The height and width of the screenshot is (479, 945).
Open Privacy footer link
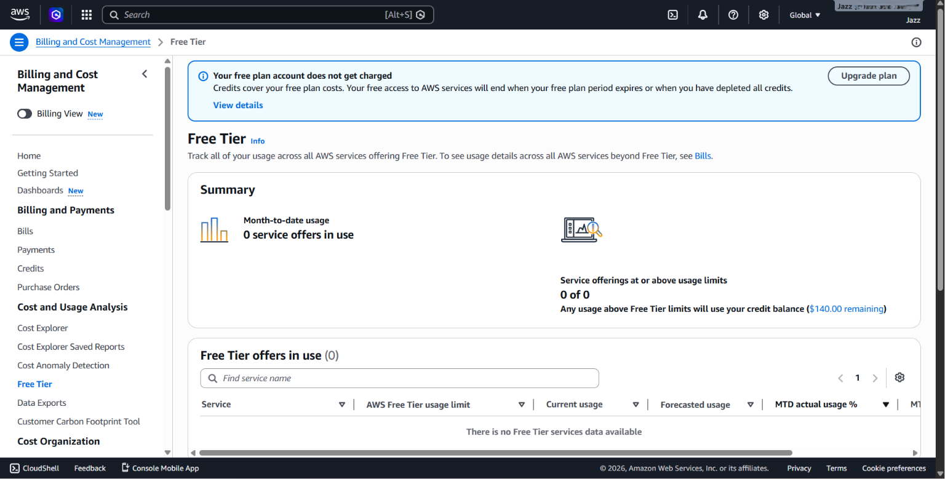coord(799,468)
